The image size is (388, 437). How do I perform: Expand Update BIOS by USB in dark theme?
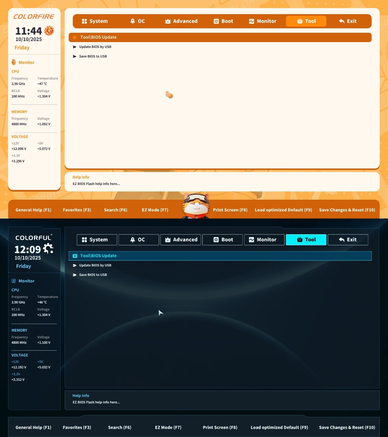(95, 265)
